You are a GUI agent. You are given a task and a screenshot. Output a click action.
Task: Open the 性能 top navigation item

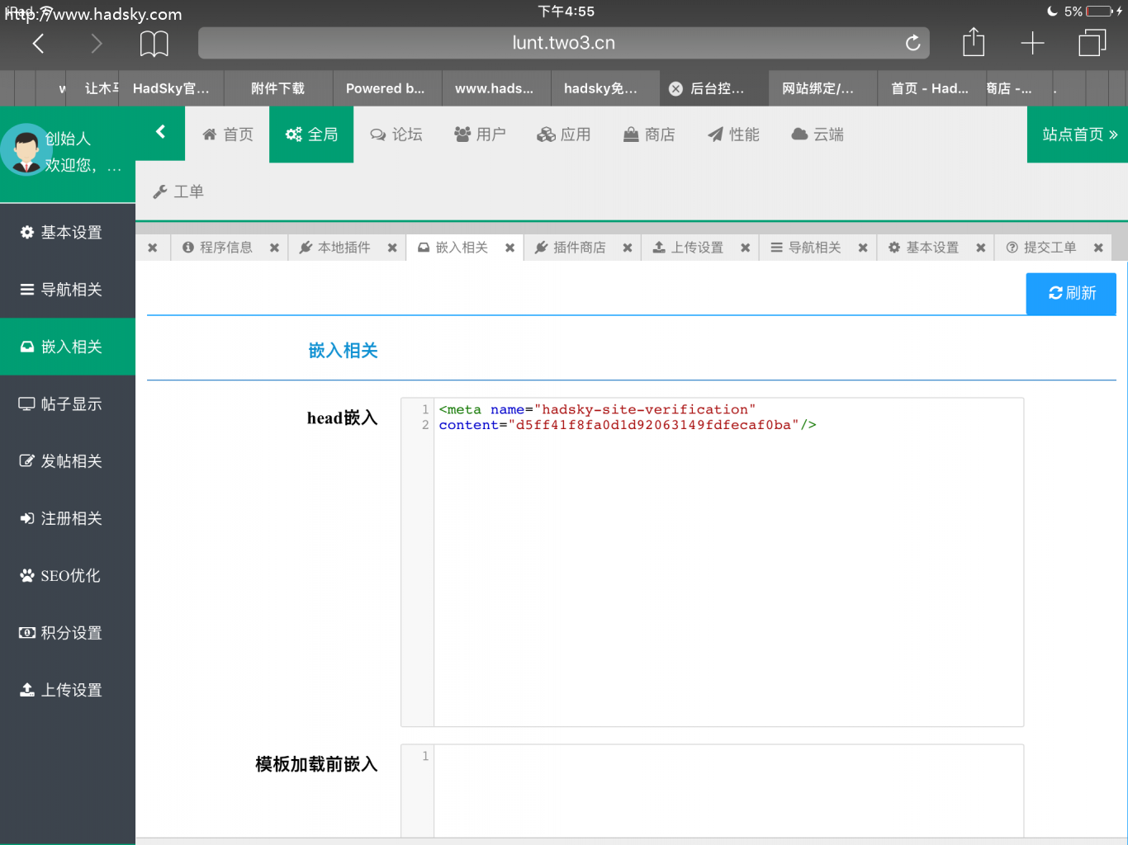click(733, 135)
